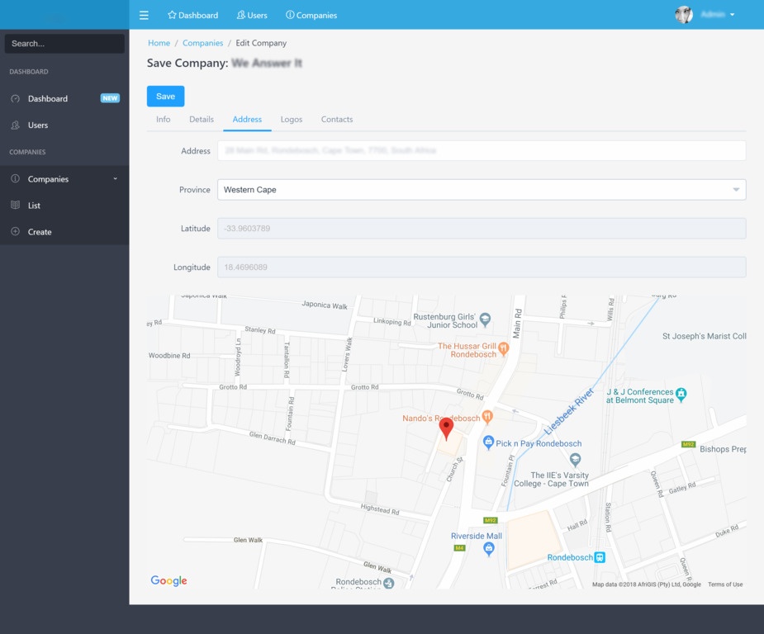Click the Companies info icon in sidebar
The image size is (764, 634).
[x=16, y=178]
